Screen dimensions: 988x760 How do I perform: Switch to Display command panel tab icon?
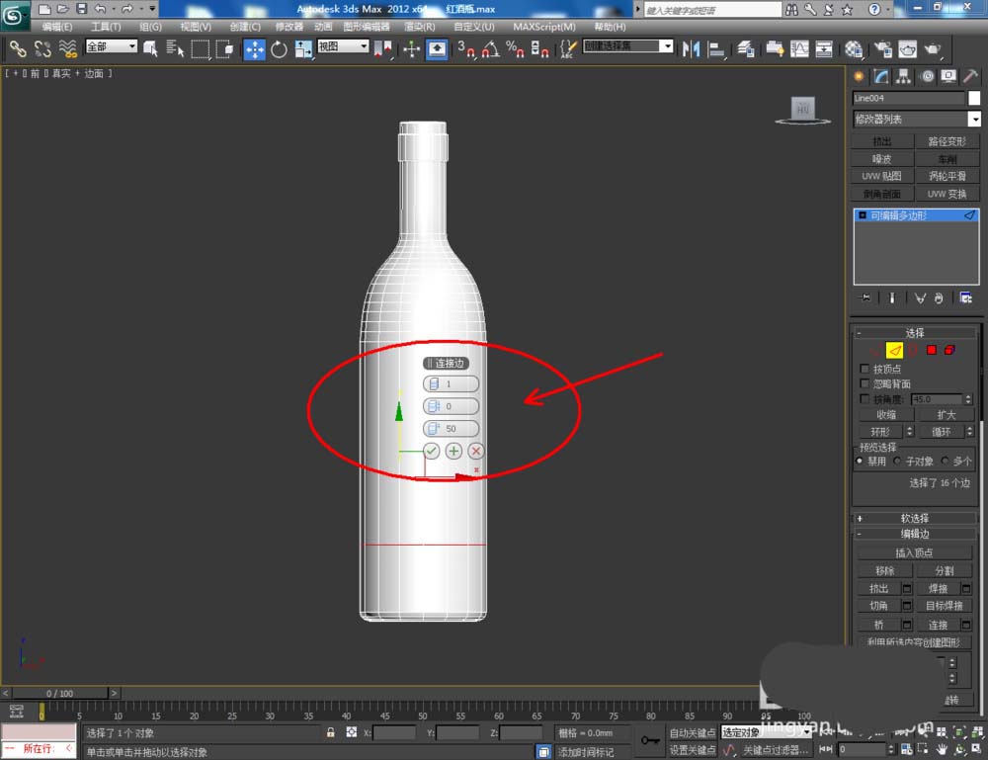[x=948, y=77]
